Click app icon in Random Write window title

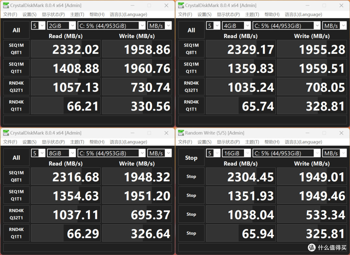181,133
